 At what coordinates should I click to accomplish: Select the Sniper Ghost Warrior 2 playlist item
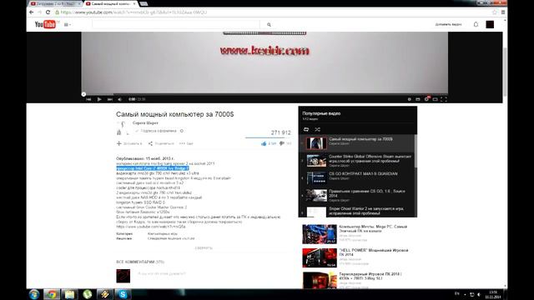pyautogui.click(x=356, y=211)
